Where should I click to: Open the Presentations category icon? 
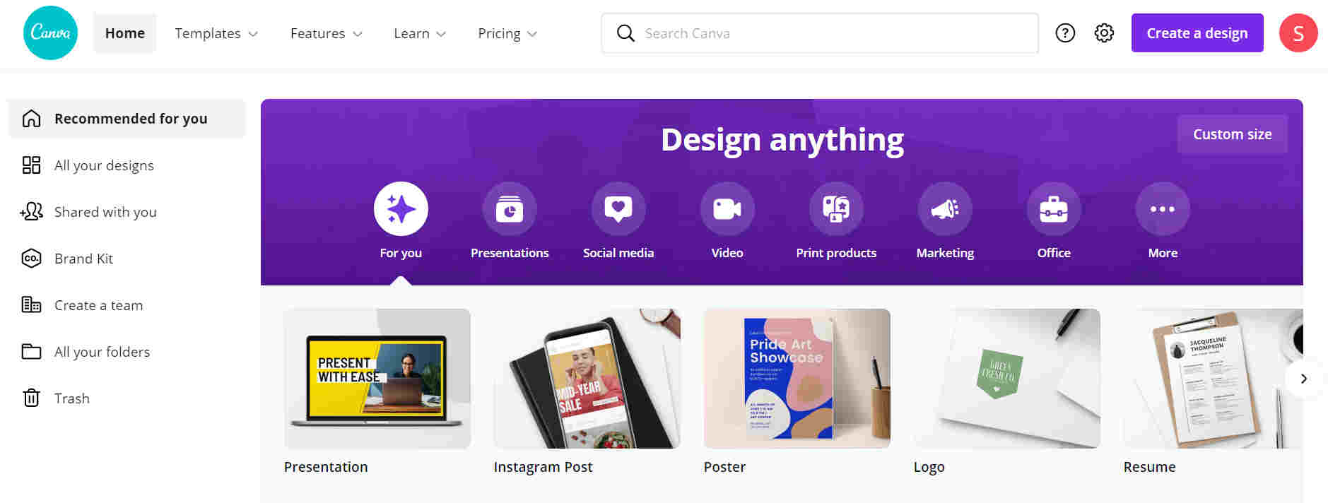pyautogui.click(x=510, y=208)
